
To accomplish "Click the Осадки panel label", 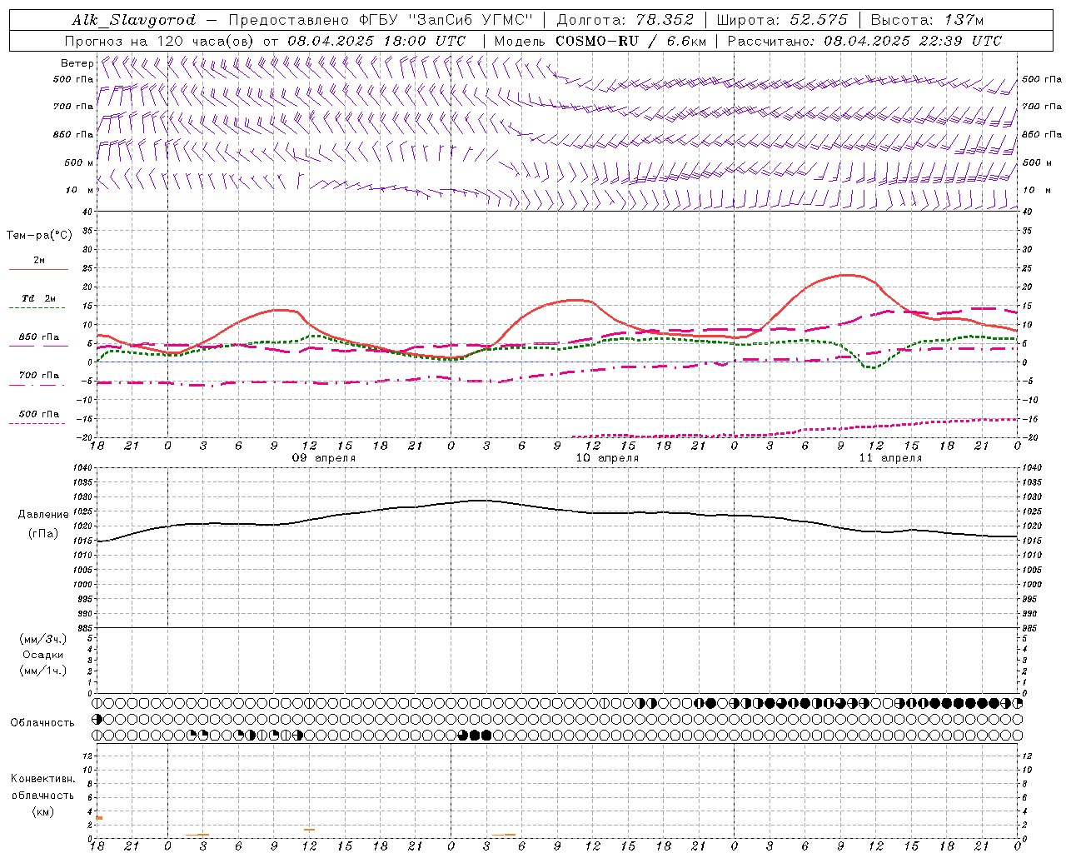I will [43, 655].
